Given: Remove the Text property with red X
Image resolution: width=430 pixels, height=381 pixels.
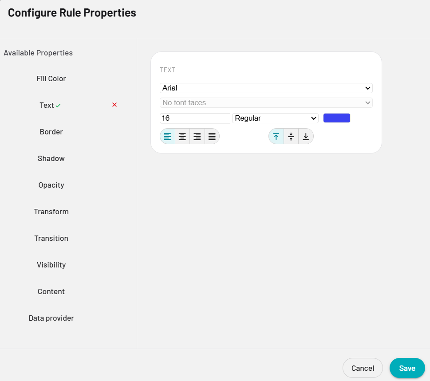Looking at the screenshot, I should coord(114,105).
